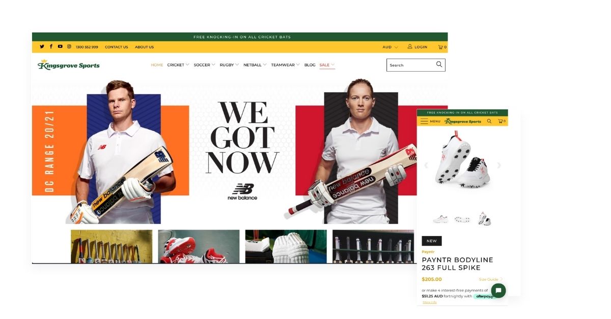This screenshot has height=319, width=611.
Task: Show next product image with right arrow
Action: 499,165
